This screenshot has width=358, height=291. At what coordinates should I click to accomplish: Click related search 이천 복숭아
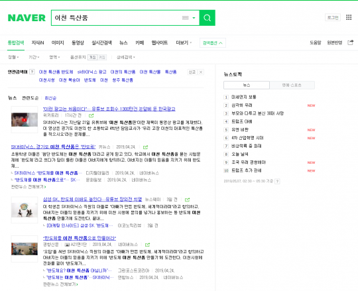[70, 80]
